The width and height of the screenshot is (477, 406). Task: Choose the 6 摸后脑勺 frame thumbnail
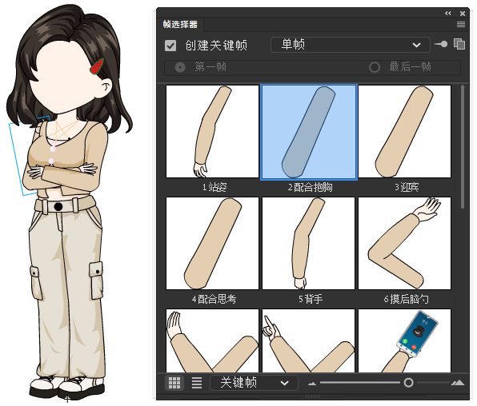(x=405, y=244)
